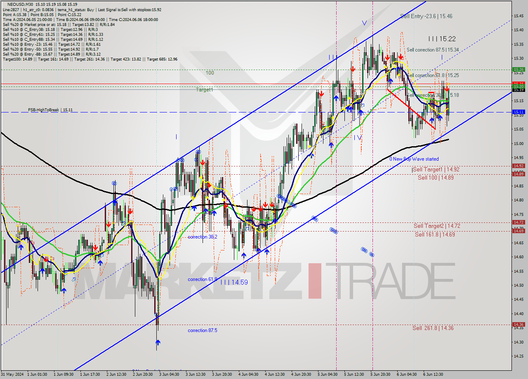
Task: Click the green 15.26 price tag on axis
Action: (519, 70)
